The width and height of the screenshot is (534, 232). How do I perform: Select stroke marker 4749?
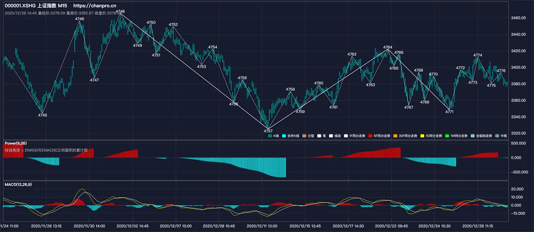138,45
